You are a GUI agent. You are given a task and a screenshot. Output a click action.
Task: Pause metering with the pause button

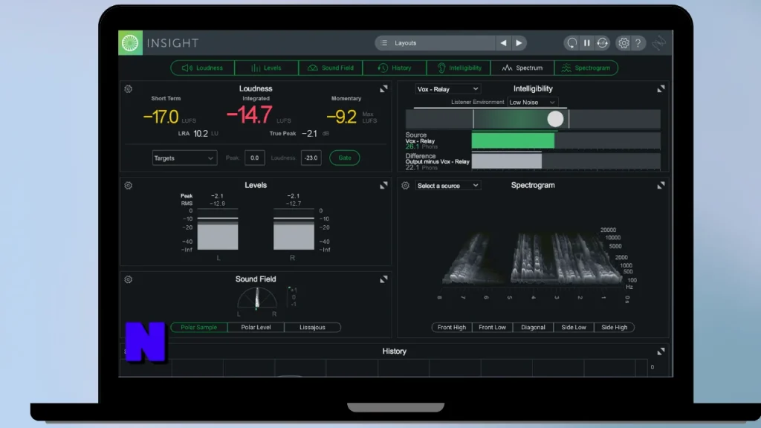[x=587, y=42]
